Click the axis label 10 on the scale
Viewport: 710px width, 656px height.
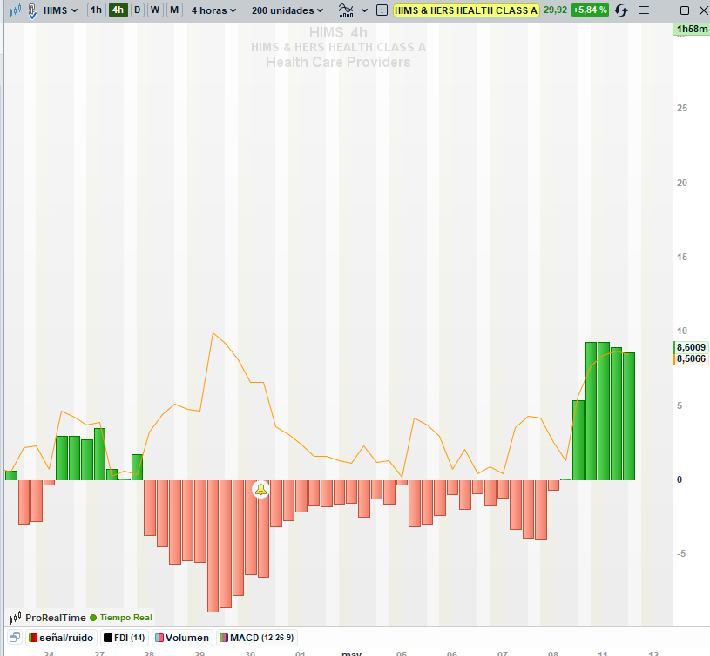point(682,331)
